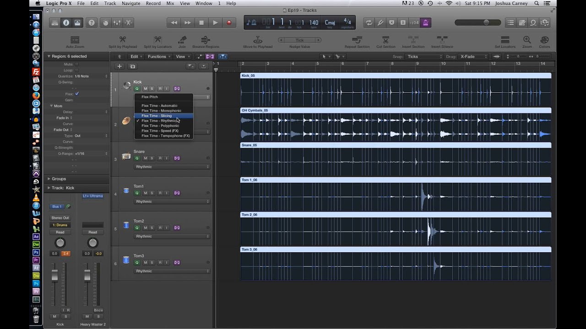The width and height of the screenshot is (586, 329).
Task: Open Tom1 track Rhythmic flex dropdown
Action: [172, 202]
